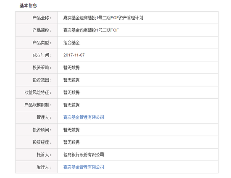This screenshot has width=231, height=178.
Task: Click the 产品简称 value text
Action: tap(91, 30)
